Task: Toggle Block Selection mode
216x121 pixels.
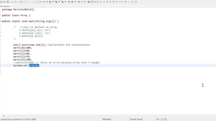Action: (x=98, y=2)
